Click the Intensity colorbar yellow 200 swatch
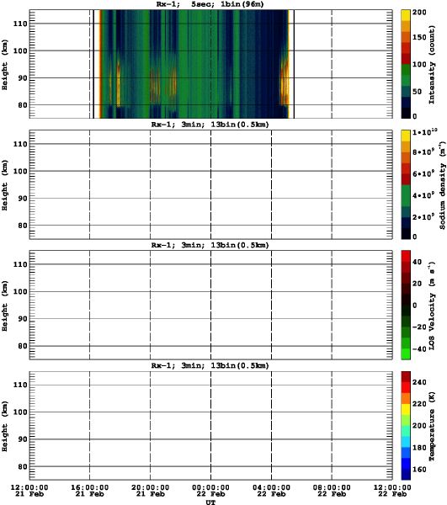Screen dimensions: 447x505 click(x=406, y=15)
